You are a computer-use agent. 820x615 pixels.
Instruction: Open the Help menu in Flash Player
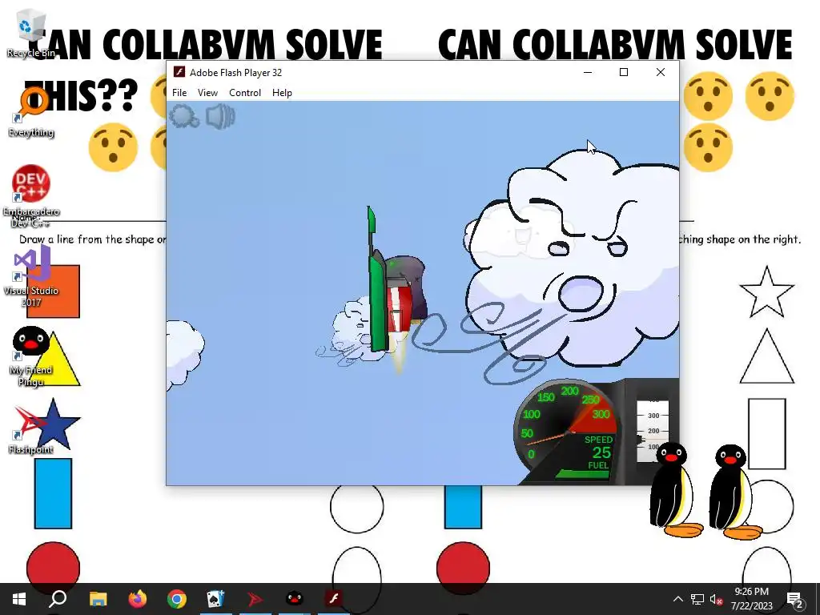click(282, 93)
